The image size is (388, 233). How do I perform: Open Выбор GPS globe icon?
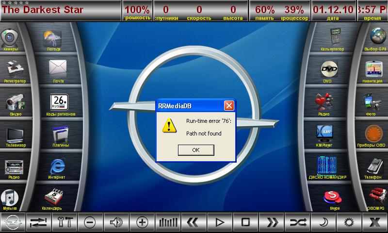click(x=378, y=36)
